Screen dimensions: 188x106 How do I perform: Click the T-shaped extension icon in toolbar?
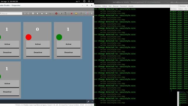pos(65,14)
